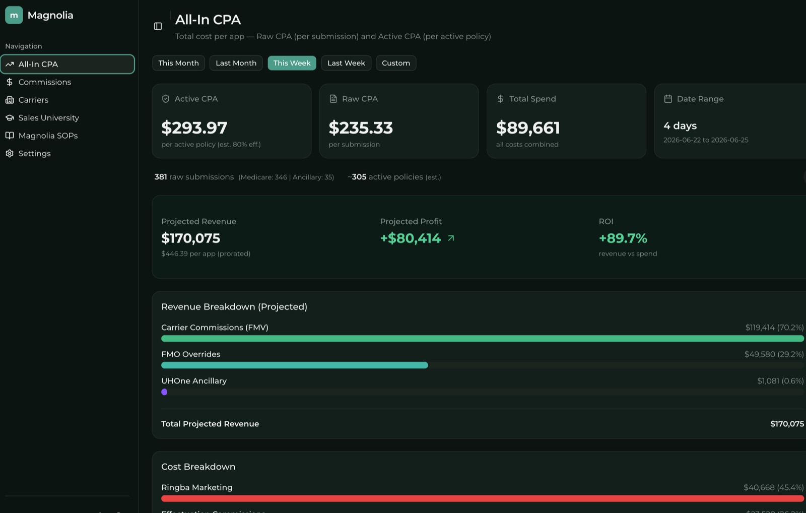Open the Commissions page

pos(68,82)
